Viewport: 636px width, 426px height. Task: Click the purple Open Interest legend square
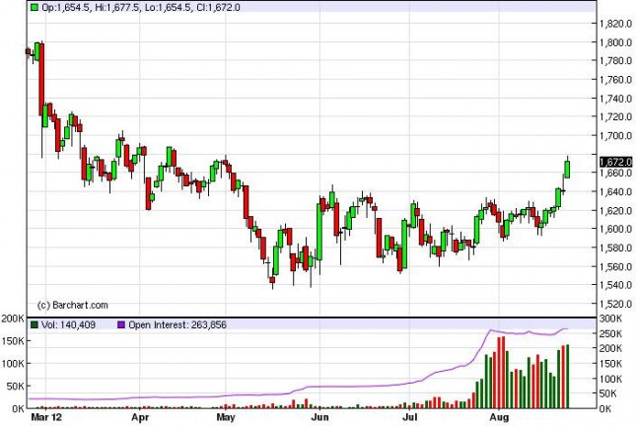tap(121, 324)
